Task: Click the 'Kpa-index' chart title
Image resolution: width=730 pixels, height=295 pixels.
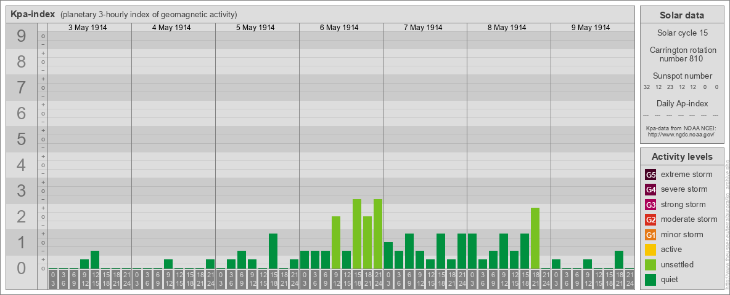Action: pos(33,14)
